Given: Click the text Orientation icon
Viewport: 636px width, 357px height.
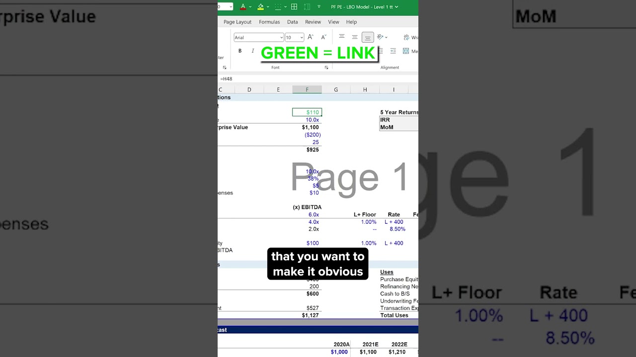Looking at the screenshot, I should [x=380, y=37].
